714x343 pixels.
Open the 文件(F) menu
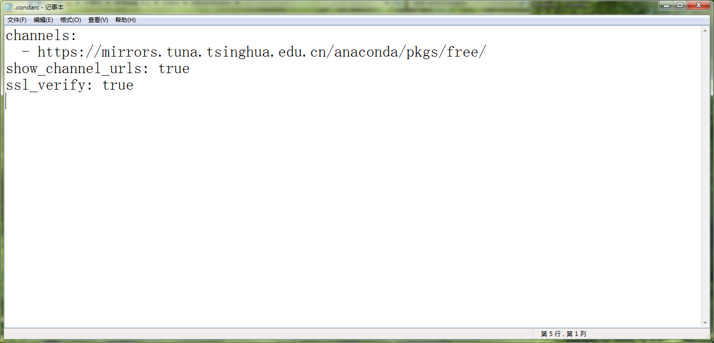[17, 20]
